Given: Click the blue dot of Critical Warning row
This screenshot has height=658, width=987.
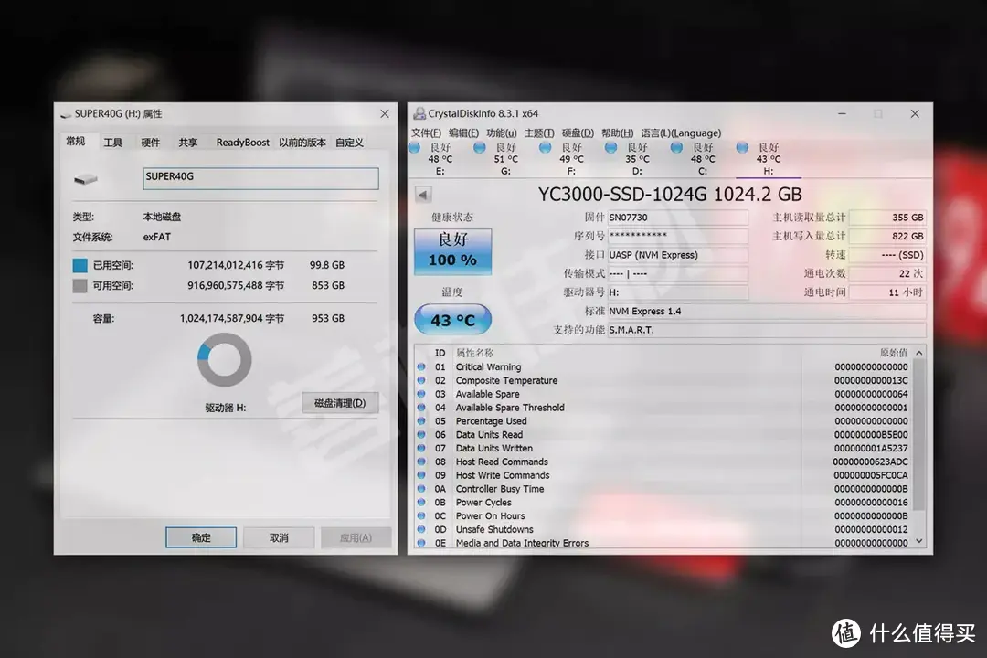Looking at the screenshot, I should point(421,366).
